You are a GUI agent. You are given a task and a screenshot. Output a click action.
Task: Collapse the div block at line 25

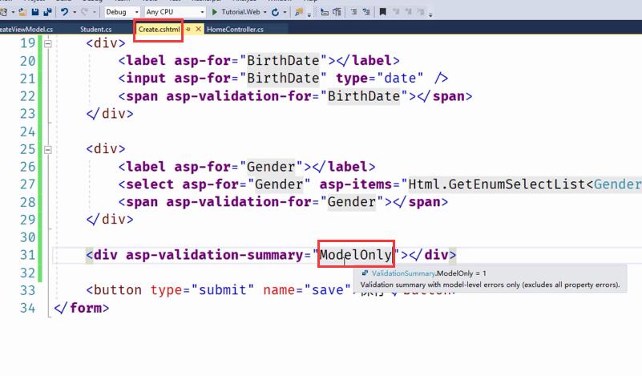pyautogui.click(x=48, y=149)
